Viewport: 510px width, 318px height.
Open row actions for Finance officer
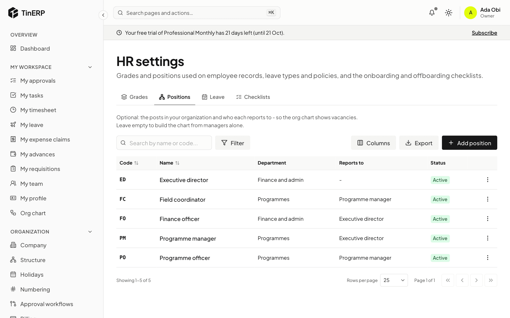pyautogui.click(x=487, y=219)
